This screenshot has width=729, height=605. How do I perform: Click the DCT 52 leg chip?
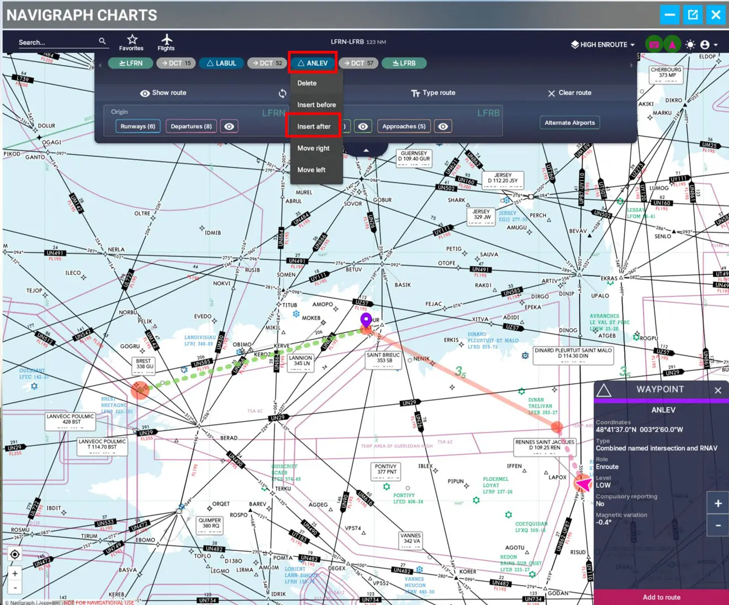tap(267, 63)
